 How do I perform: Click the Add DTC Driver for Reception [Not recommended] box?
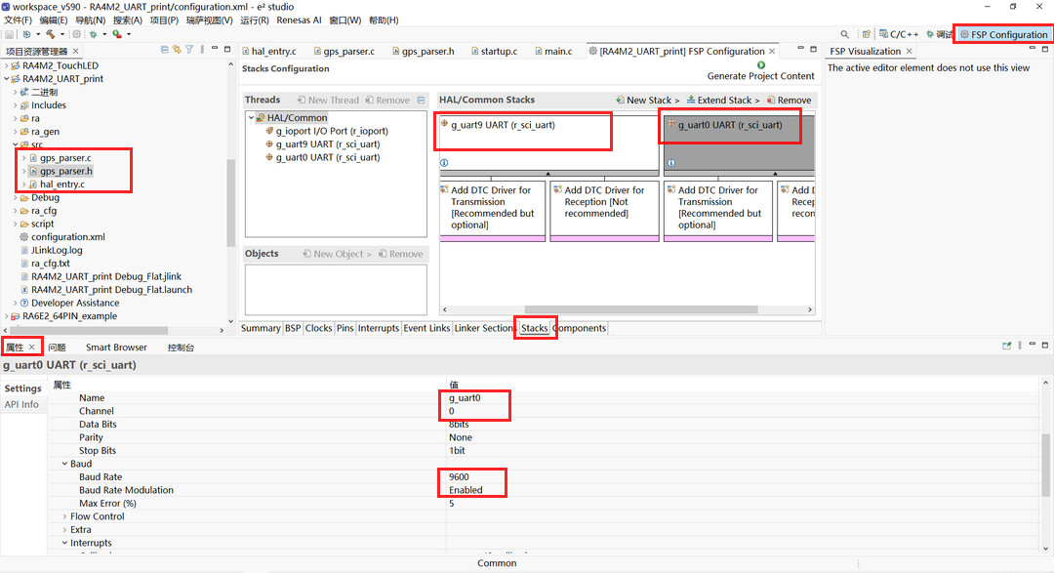coord(604,210)
